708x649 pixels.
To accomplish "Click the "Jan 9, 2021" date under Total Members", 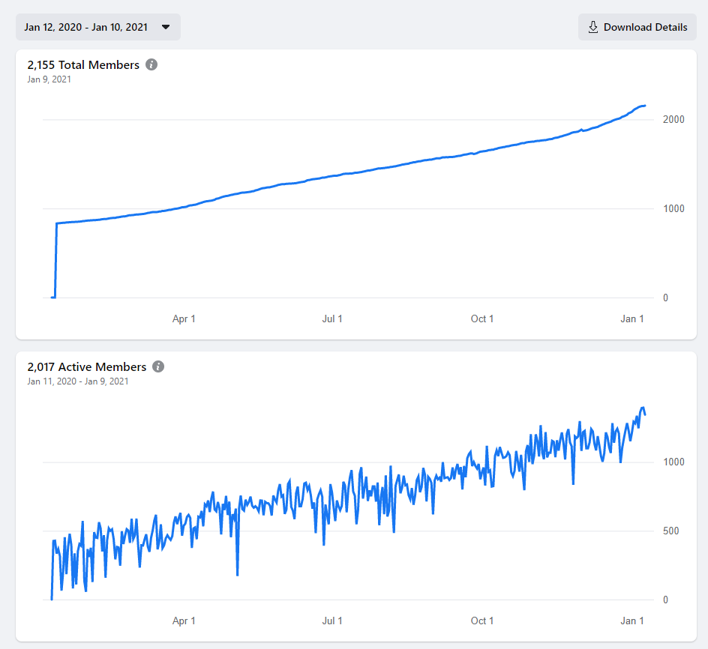I will tap(49, 79).
